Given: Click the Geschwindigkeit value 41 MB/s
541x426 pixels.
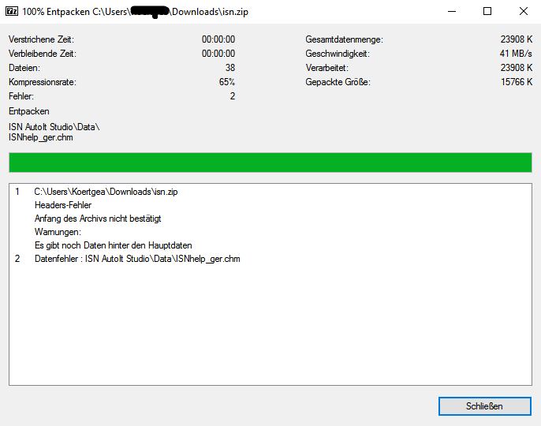Looking at the screenshot, I should 517,54.
